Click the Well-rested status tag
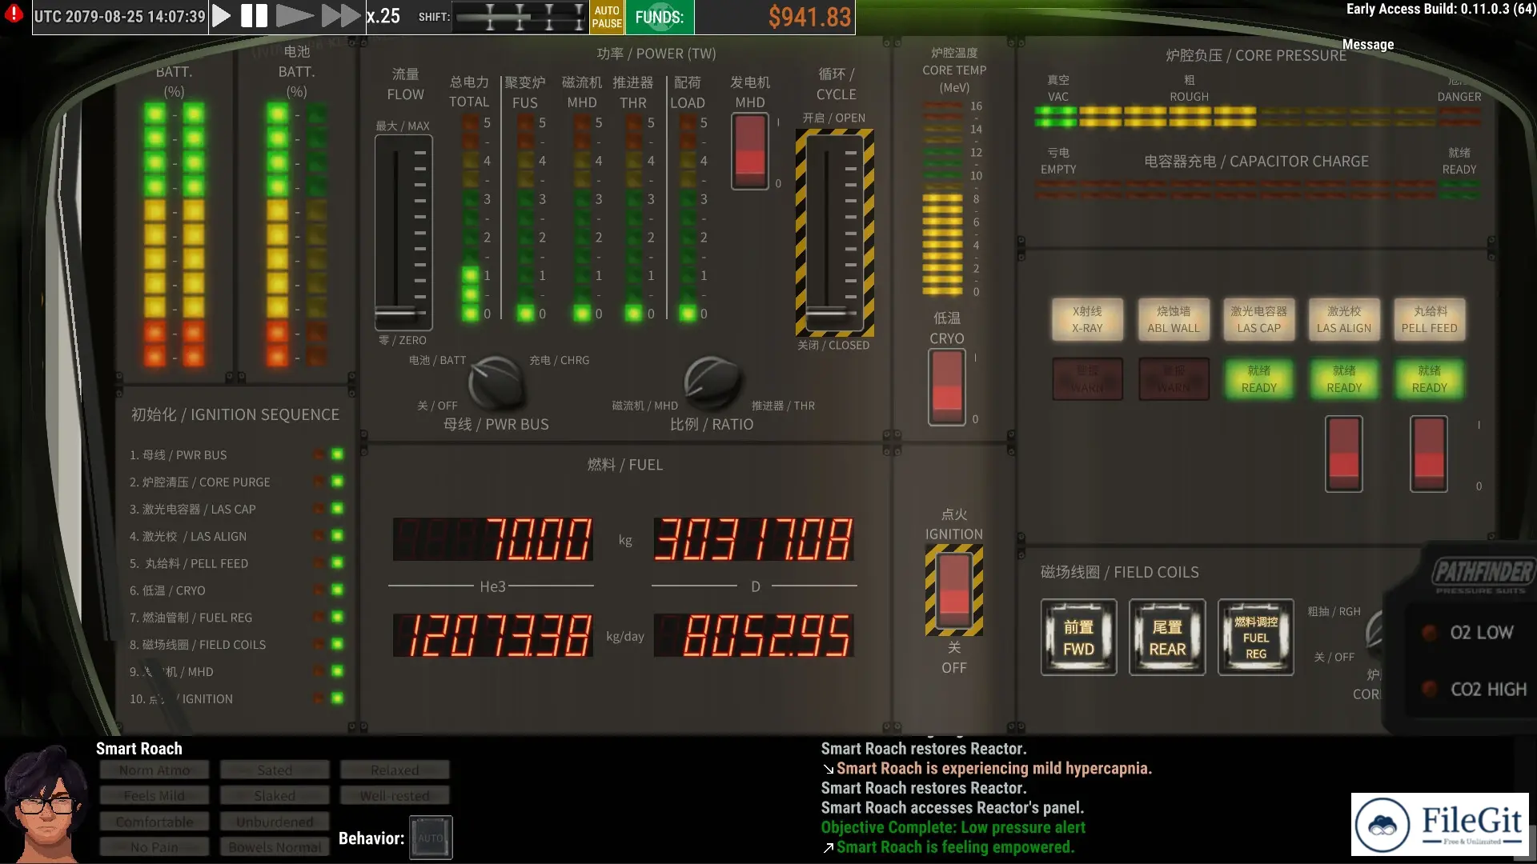 395,796
